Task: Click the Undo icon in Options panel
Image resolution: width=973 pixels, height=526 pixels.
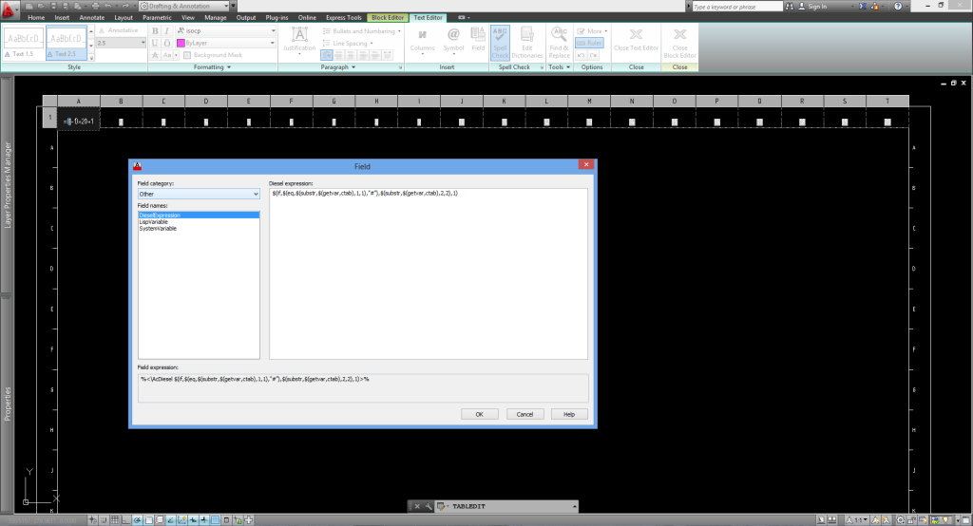Action: pyautogui.click(x=581, y=55)
